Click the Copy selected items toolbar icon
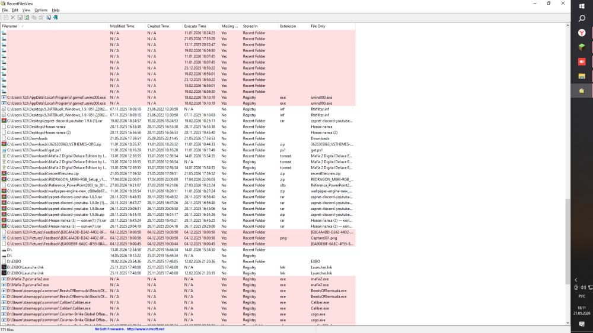The width and height of the screenshot is (593, 333). (34, 17)
